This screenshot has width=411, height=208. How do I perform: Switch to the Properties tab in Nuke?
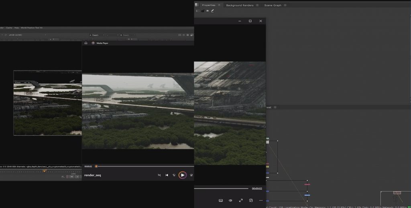click(209, 5)
